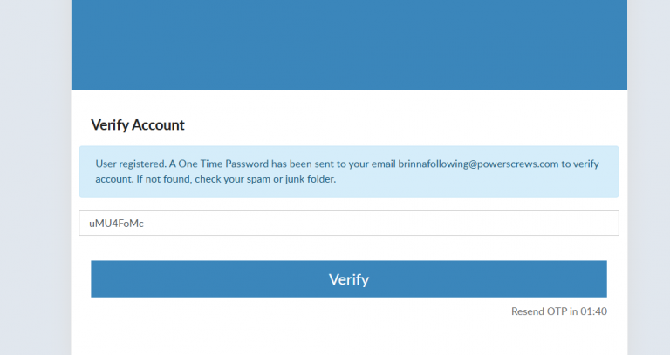
Task: Click the One Time Password phrase in the notice
Action: 223,164
